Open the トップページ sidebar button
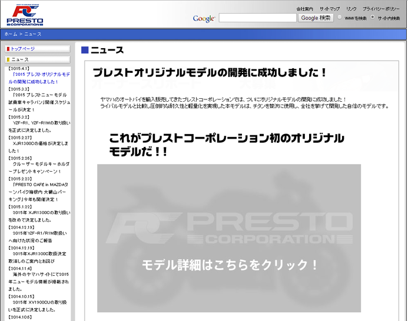 (x=38, y=49)
